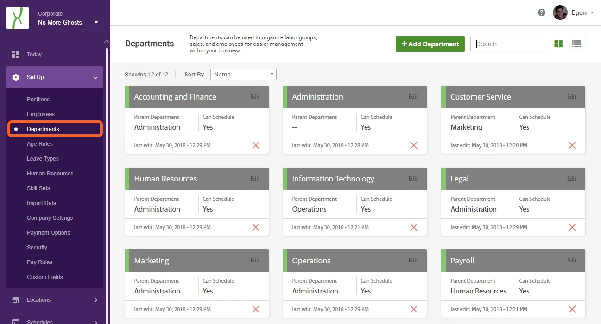The image size is (601, 324).
Task: Open the company switcher dropdown arrow
Action: (x=96, y=23)
